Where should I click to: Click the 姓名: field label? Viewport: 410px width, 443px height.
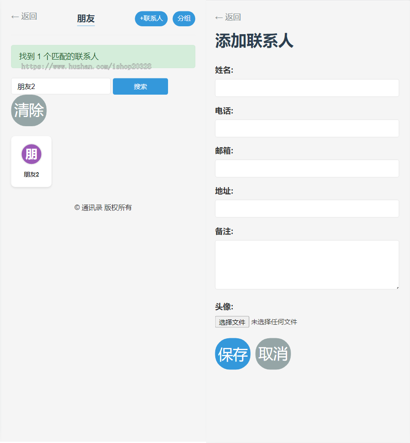point(224,70)
